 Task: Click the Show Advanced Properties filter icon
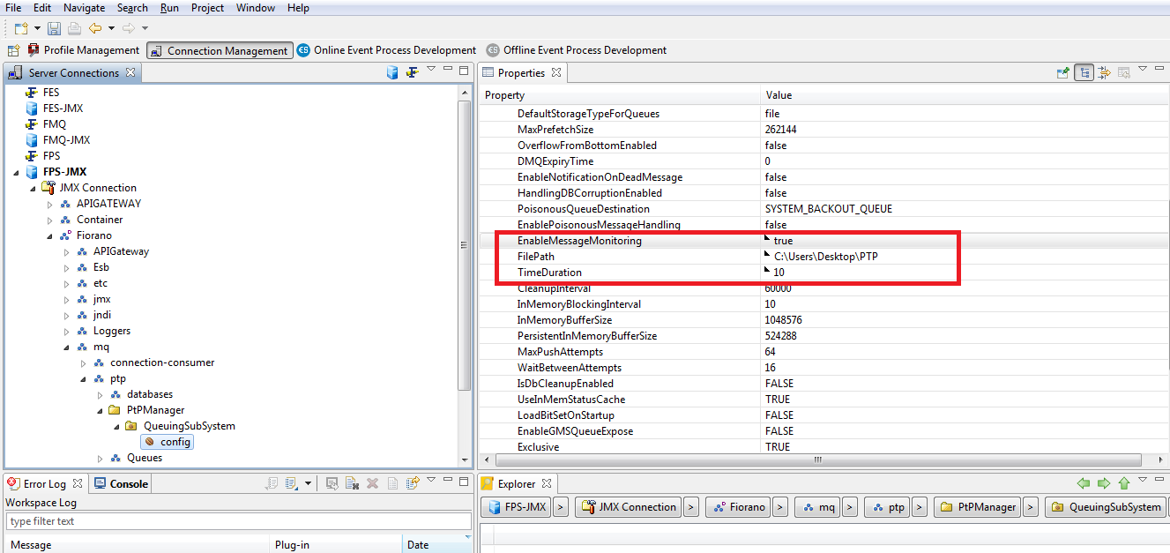click(x=1104, y=73)
